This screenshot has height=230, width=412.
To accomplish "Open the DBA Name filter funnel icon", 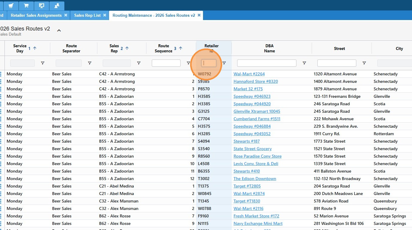I will (x=304, y=63).
